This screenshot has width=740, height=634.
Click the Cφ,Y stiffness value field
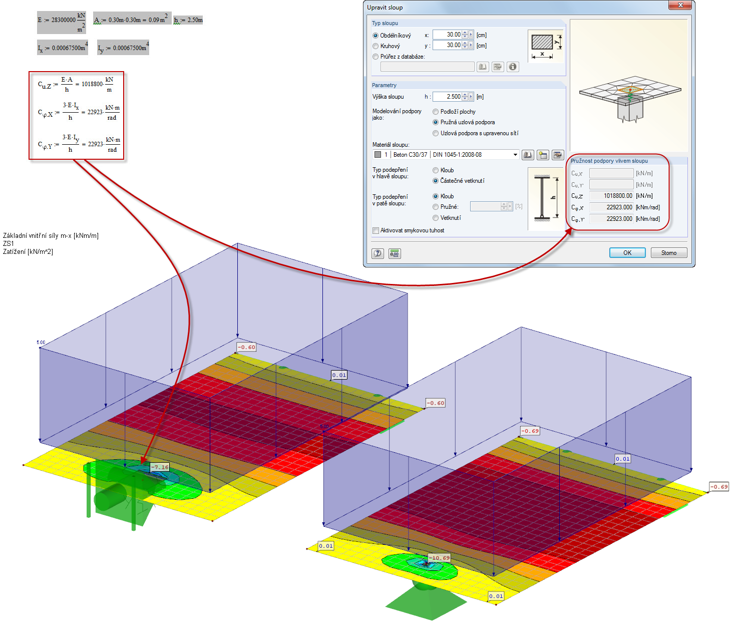pos(611,219)
